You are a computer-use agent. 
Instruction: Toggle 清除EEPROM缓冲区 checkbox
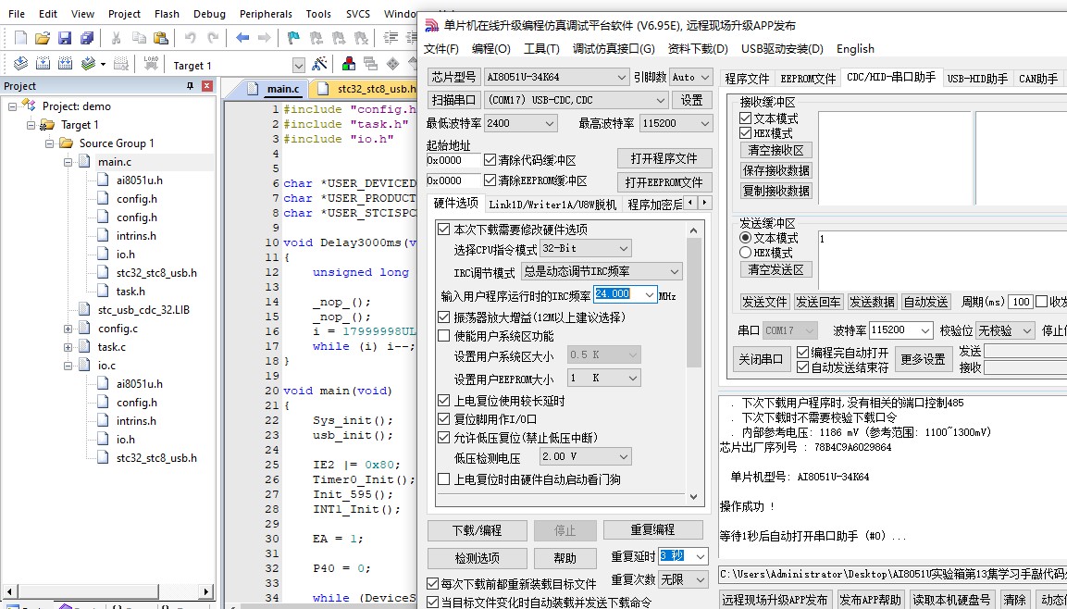pyautogui.click(x=490, y=181)
